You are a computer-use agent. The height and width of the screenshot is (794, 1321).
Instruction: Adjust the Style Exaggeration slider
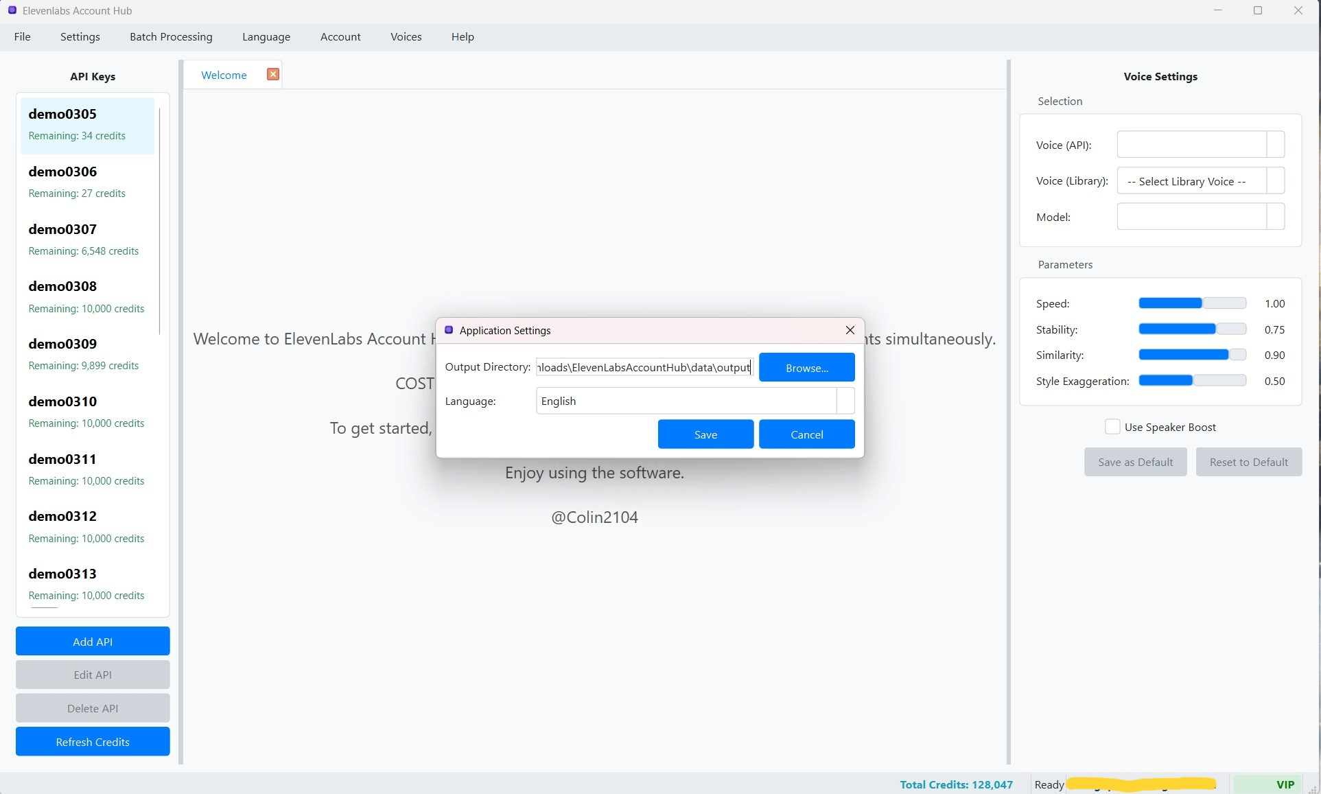(x=1192, y=381)
